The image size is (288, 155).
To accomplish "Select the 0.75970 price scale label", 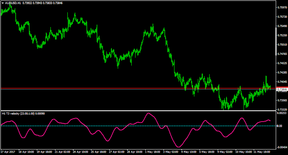I will pyautogui.click(x=282, y=8).
